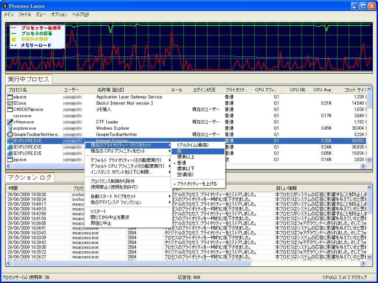Toggle the プライオリティーを上げる option
The image size is (378, 283).
[x=198, y=184]
